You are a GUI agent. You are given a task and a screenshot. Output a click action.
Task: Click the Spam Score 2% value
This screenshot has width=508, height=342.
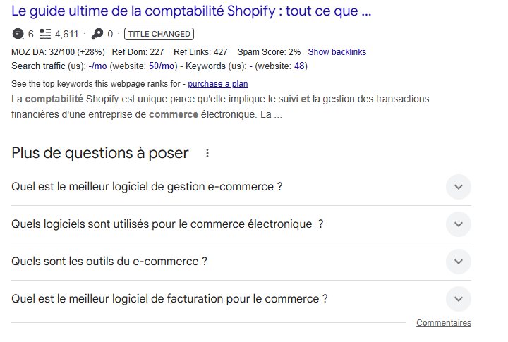[294, 52]
